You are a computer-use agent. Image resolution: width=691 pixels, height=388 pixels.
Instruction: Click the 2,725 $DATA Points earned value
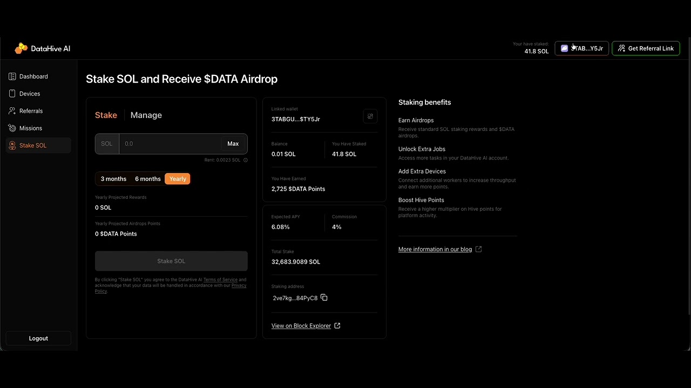point(298,189)
